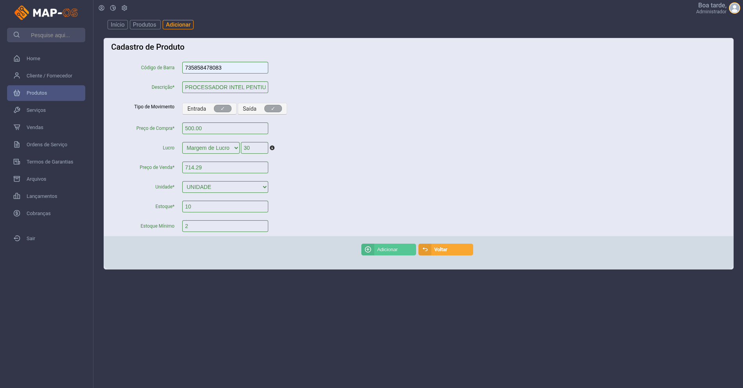Click the Estoque field showing 10

click(225, 207)
